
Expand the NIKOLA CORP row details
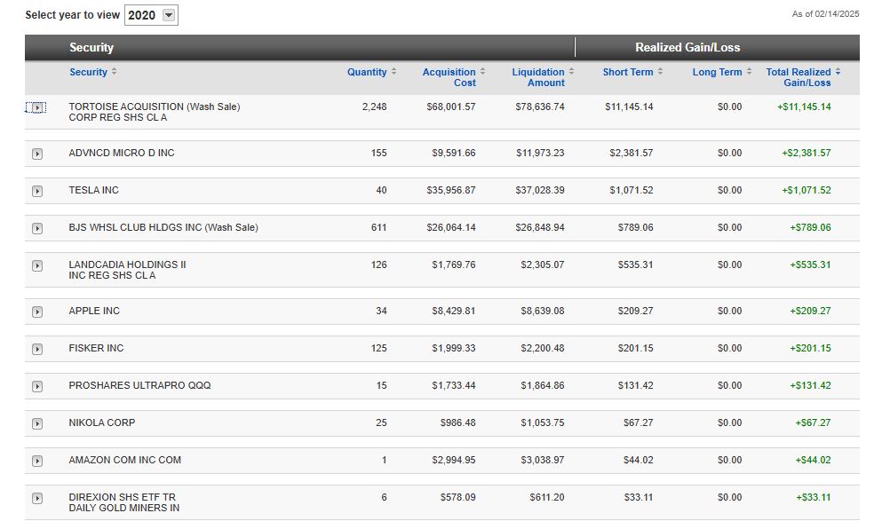click(x=37, y=423)
